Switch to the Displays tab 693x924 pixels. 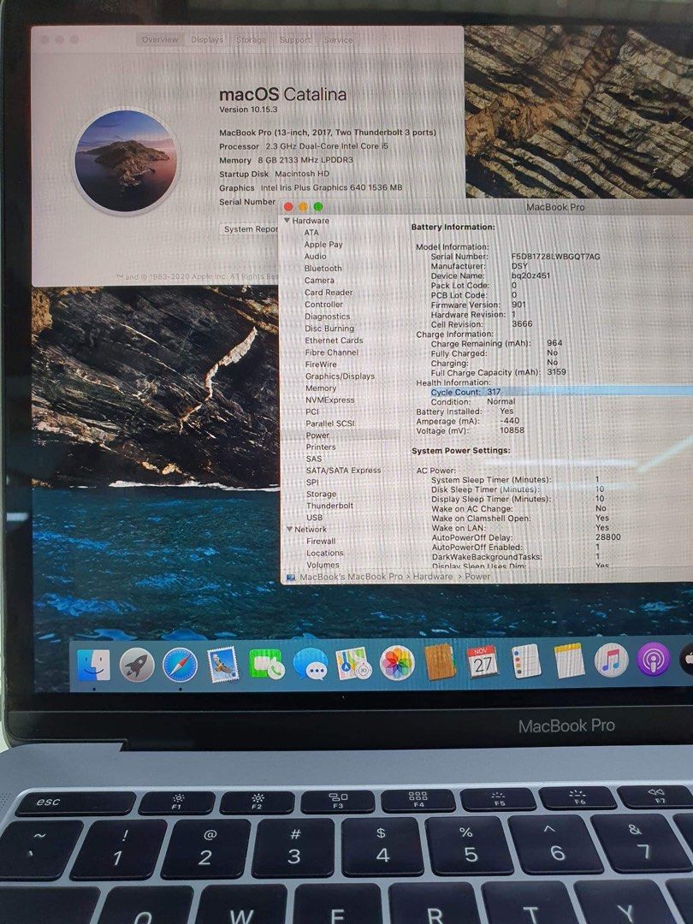pos(206,39)
